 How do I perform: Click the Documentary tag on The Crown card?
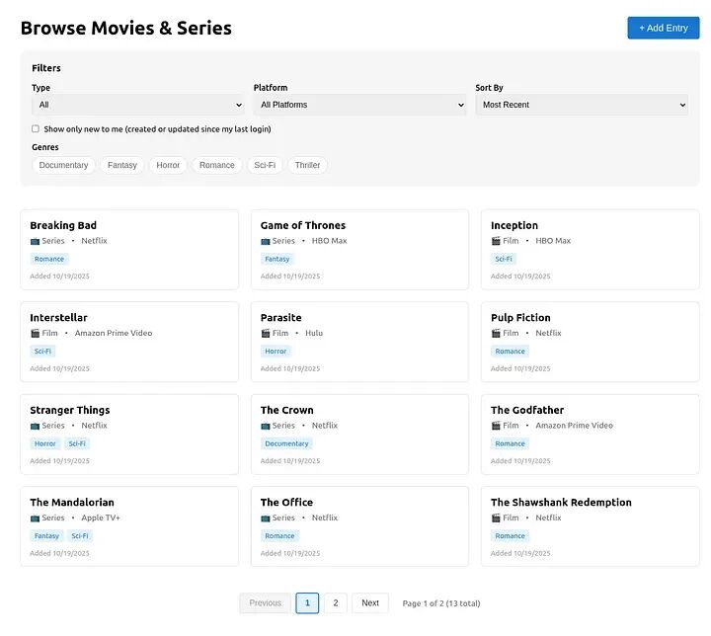286,443
